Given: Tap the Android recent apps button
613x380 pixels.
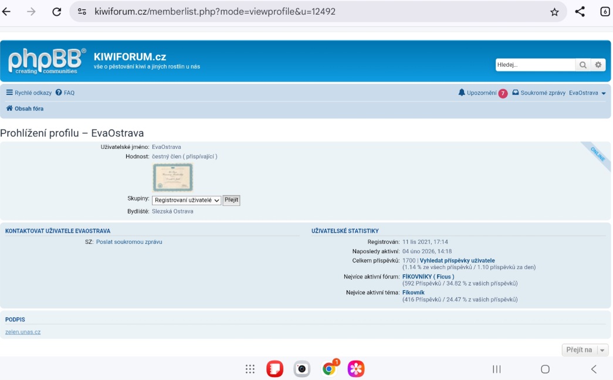Looking at the screenshot, I should [497, 369].
